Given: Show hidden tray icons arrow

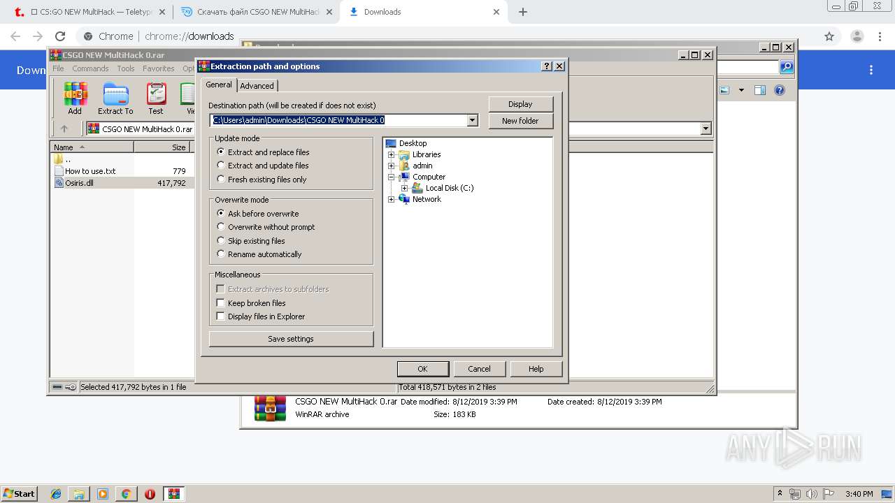Looking at the screenshot, I should (780, 494).
